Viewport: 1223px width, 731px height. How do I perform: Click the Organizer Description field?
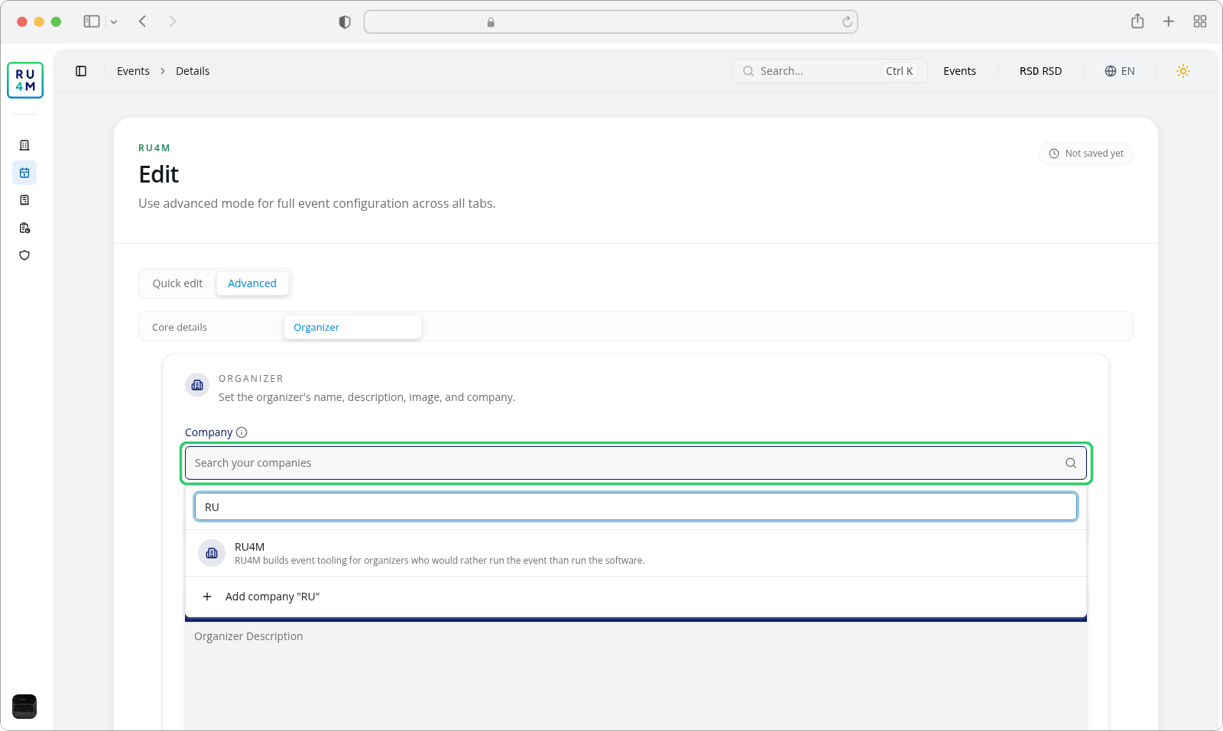pyautogui.click(x=636, y=676)
